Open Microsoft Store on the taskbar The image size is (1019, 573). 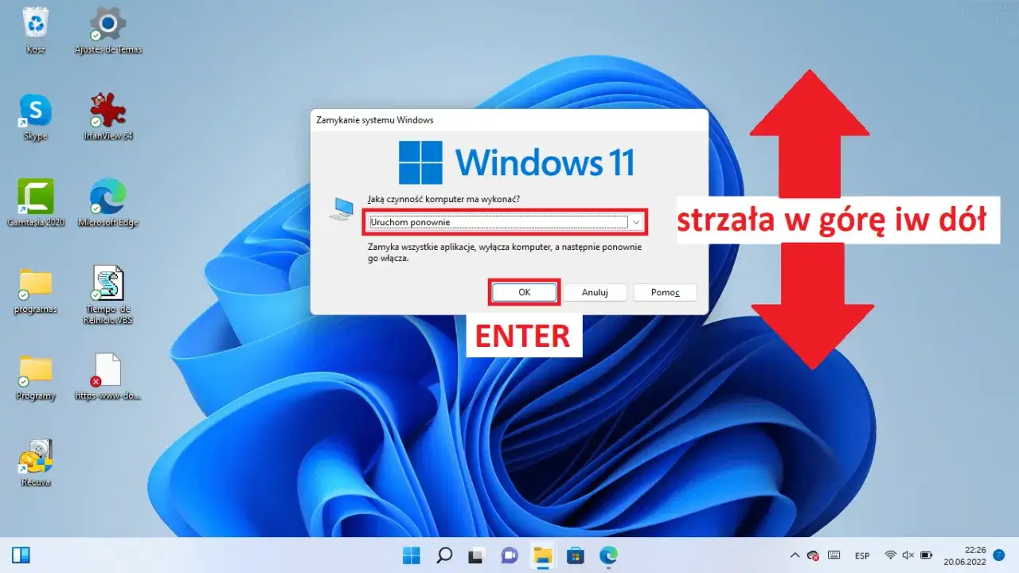(575, 555)
